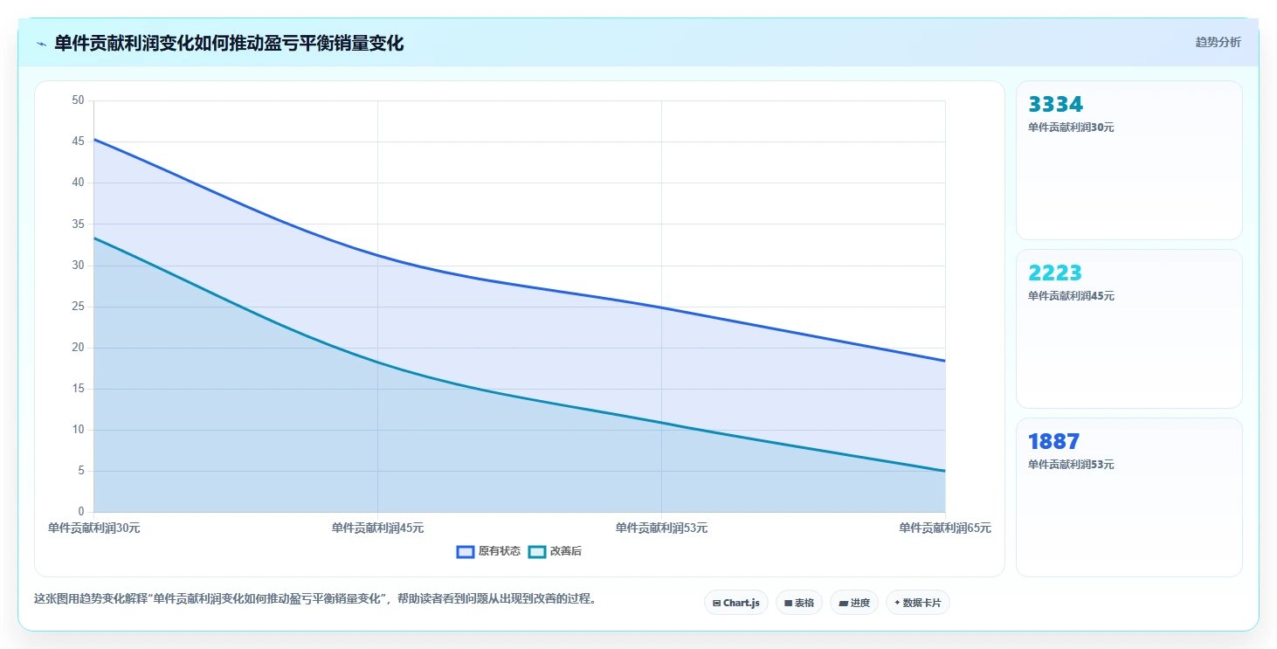Toggle the 改善后 legend item
This screenshot has width=1277, height=649.
pos(556,551)
